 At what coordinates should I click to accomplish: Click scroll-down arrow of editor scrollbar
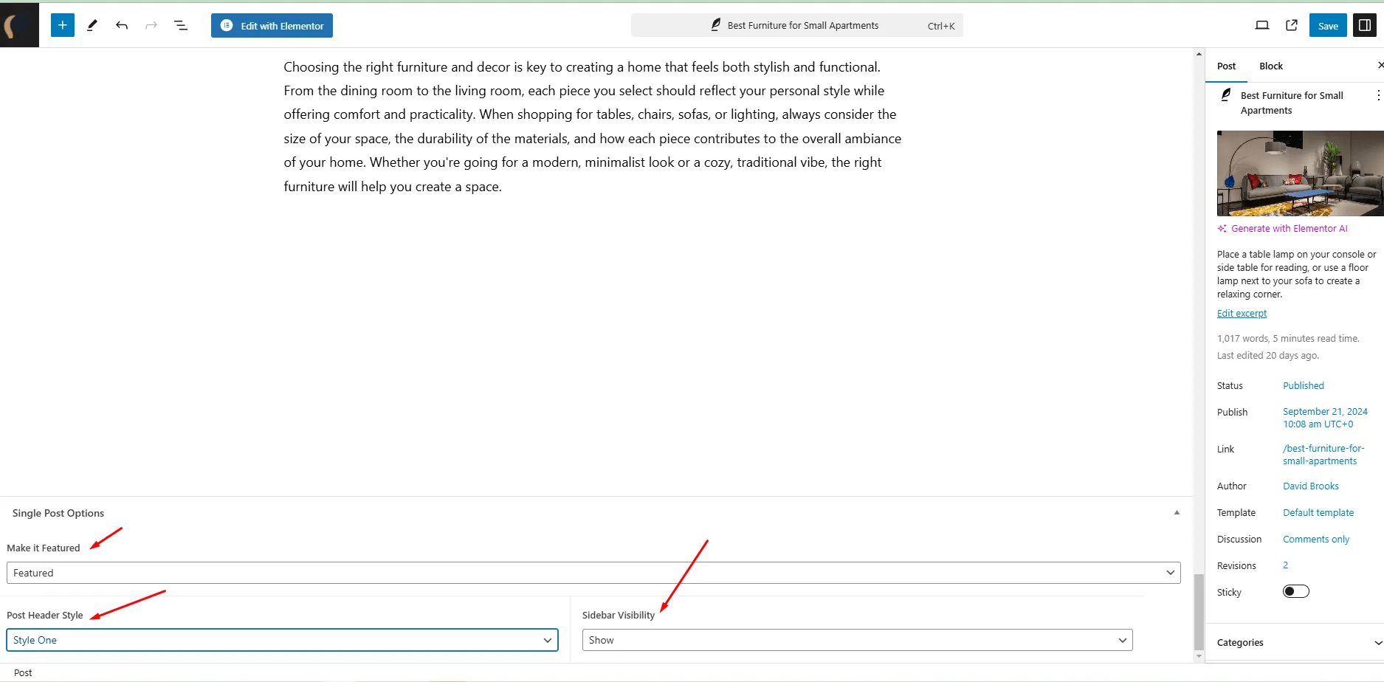pos(1199,656)
